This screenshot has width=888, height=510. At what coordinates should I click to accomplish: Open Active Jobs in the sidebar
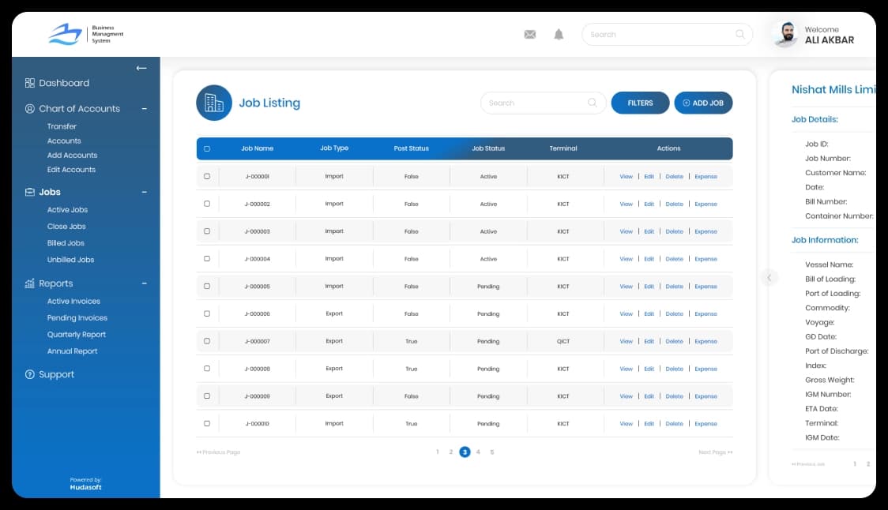67,210
